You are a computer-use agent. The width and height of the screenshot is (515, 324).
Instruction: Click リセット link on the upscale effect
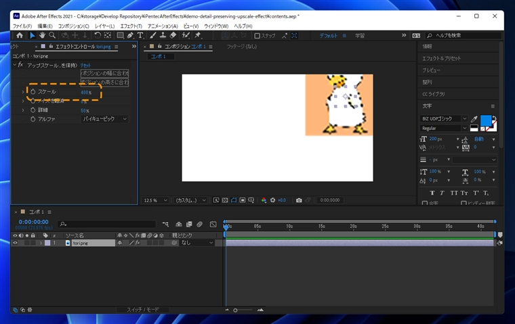click(x=86, y=65)
